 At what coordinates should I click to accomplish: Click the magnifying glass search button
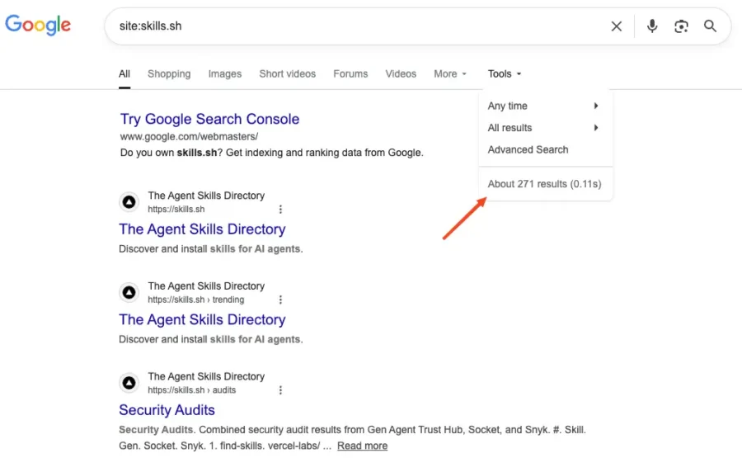(x=710, y=26)
